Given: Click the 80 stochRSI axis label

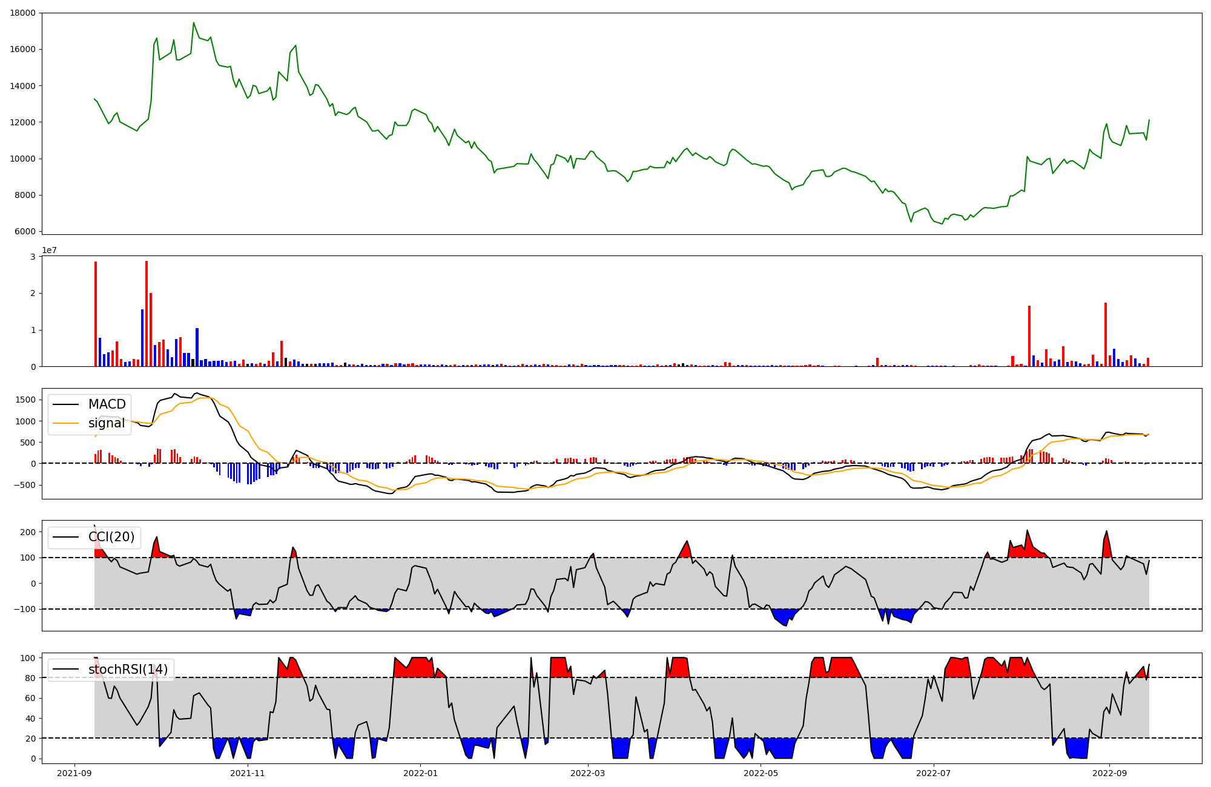Looking at the screenshot, I should [31, 678].
